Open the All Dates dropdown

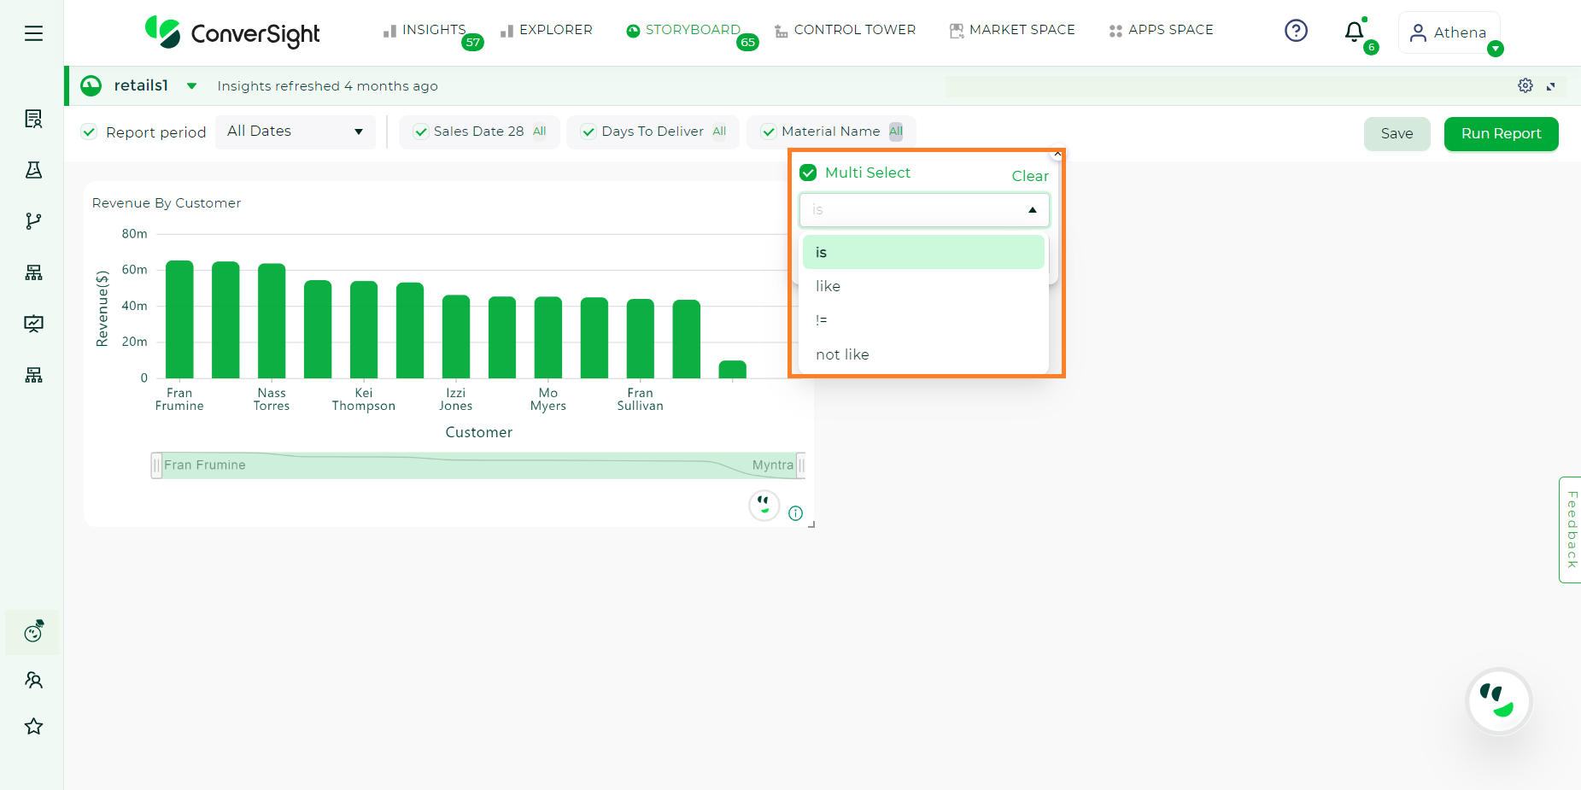tap(295, 132)
